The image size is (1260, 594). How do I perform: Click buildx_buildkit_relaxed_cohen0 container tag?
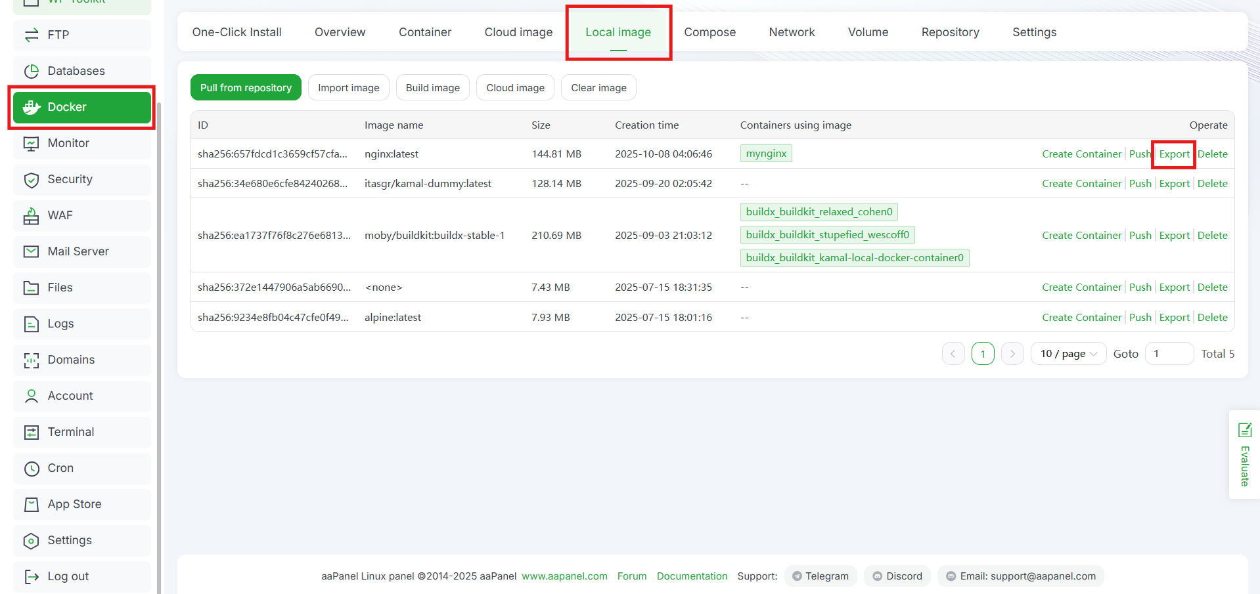tap(819, 212)
